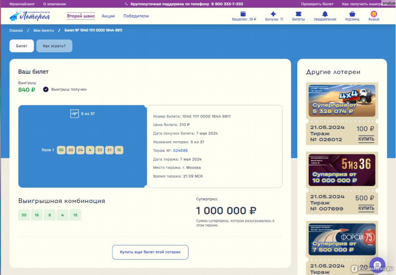Click number 21 in Поле 1

tap(109, 150)
